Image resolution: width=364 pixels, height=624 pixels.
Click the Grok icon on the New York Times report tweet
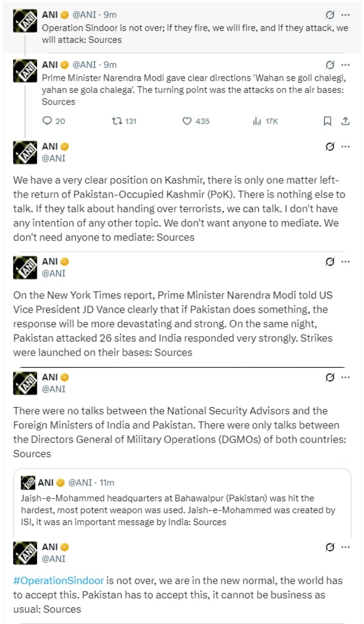tap(330, 262)
